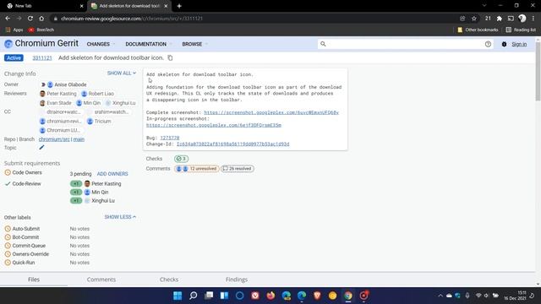Switch to the Comments tab

click(x=101, y=280)
